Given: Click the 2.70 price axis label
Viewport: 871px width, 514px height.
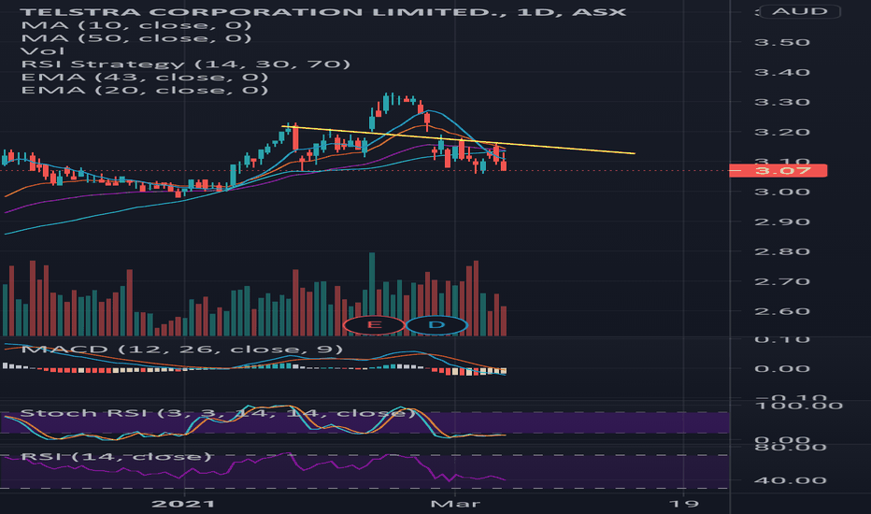Looking at the screenshot, I should click(782, 281).
